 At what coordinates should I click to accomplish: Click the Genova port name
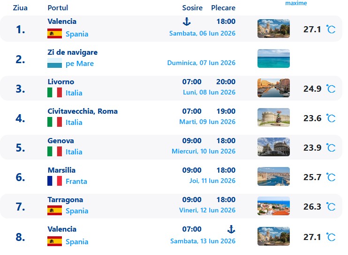[x=61, y=141]
